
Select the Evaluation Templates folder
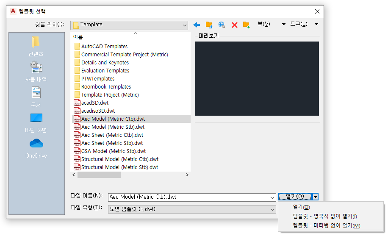click(102, 71)
